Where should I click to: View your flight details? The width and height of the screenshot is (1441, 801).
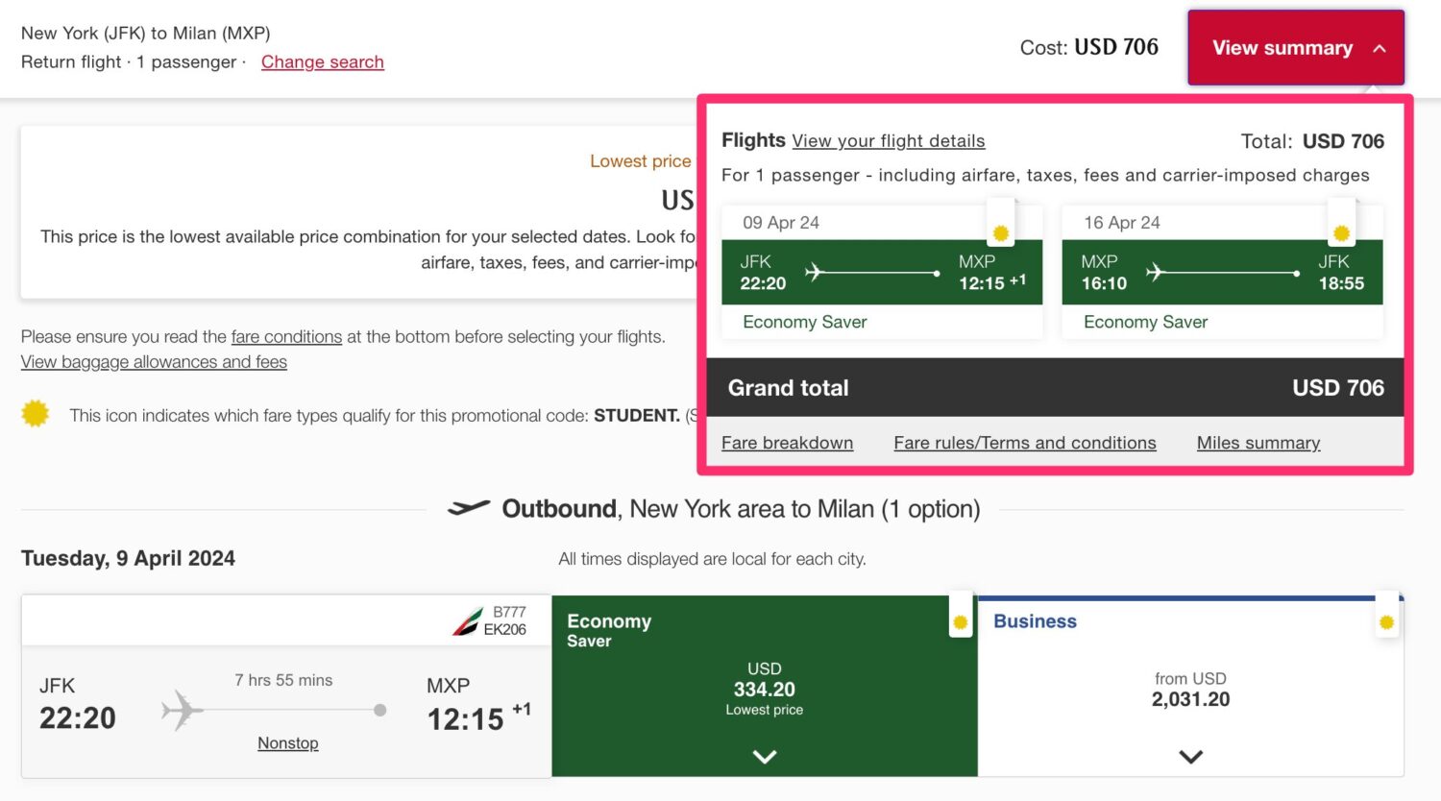888,140
